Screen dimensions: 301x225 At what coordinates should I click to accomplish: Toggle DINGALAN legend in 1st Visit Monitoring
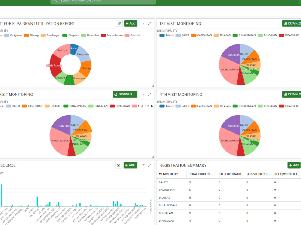pos(267,35)
